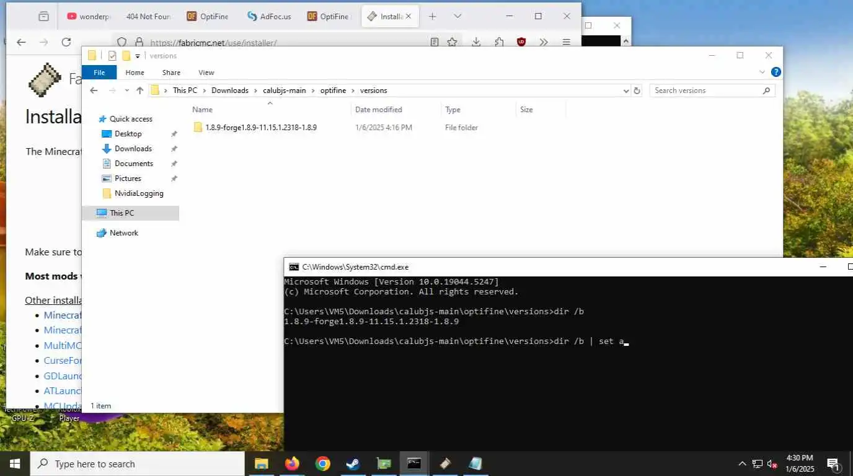Show hidden system tray icons

pos(742,464)
